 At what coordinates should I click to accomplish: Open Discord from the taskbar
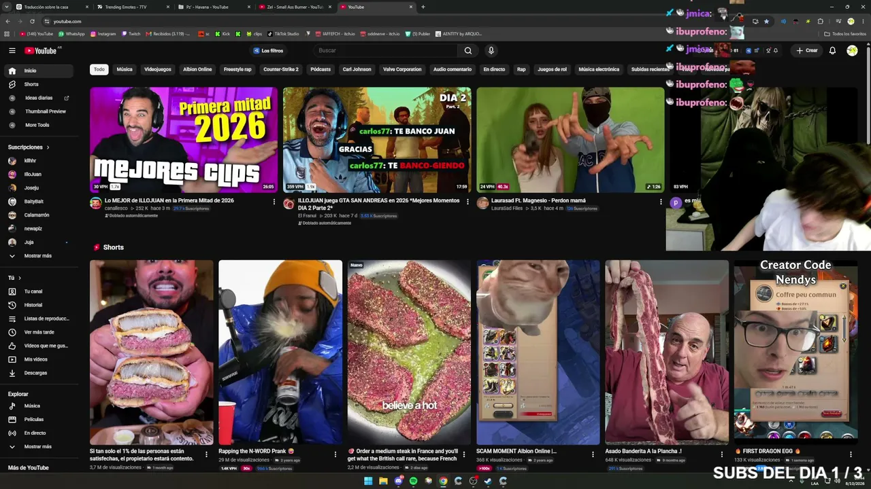tap(398, 481)
